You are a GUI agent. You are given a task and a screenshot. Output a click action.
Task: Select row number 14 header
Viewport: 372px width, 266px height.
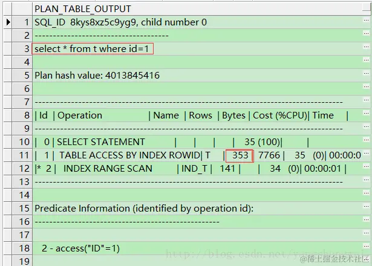pos(22,195)
